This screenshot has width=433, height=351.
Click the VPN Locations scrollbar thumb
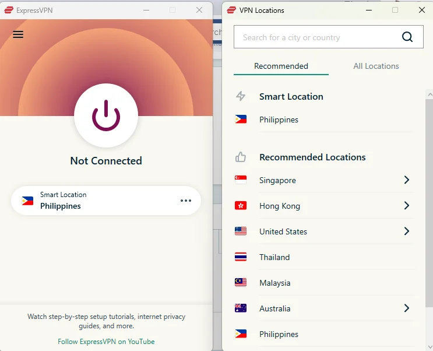430,203
